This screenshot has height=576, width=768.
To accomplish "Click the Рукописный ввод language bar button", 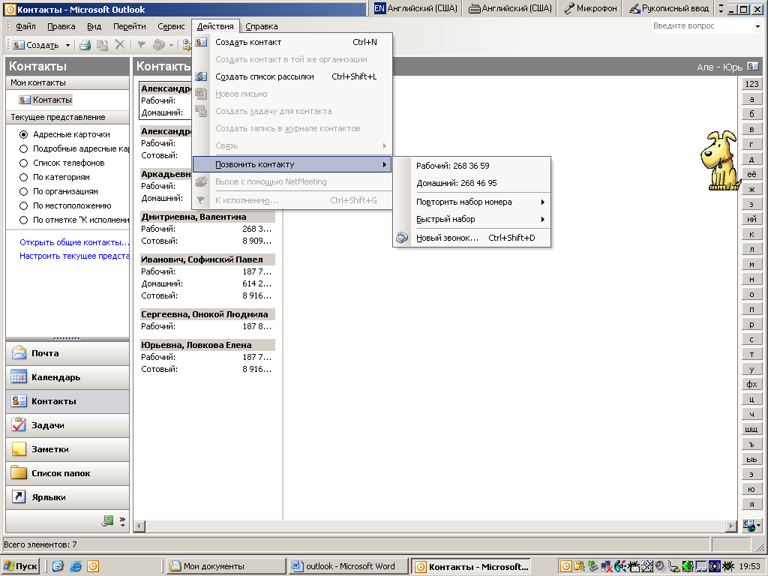I will [668, 8].
